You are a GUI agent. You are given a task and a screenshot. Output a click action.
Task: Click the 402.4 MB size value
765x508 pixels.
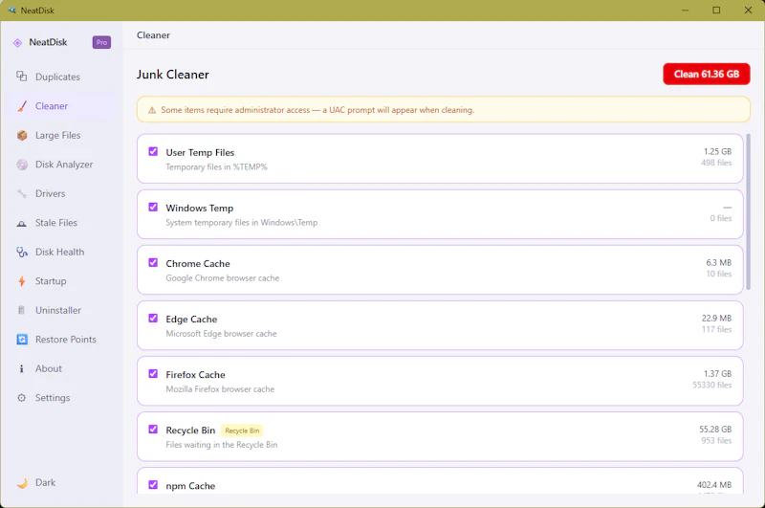pos(714,485)
